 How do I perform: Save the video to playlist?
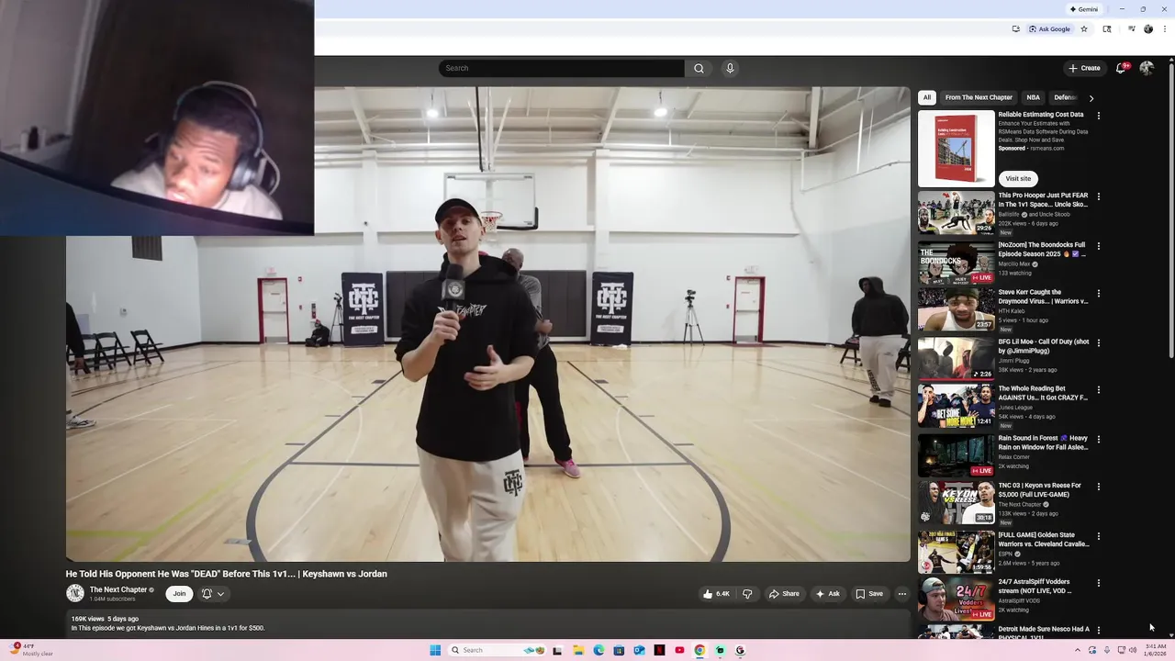click(869, 594)
